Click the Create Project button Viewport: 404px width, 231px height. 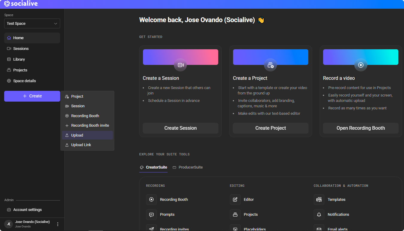(271, 128)
